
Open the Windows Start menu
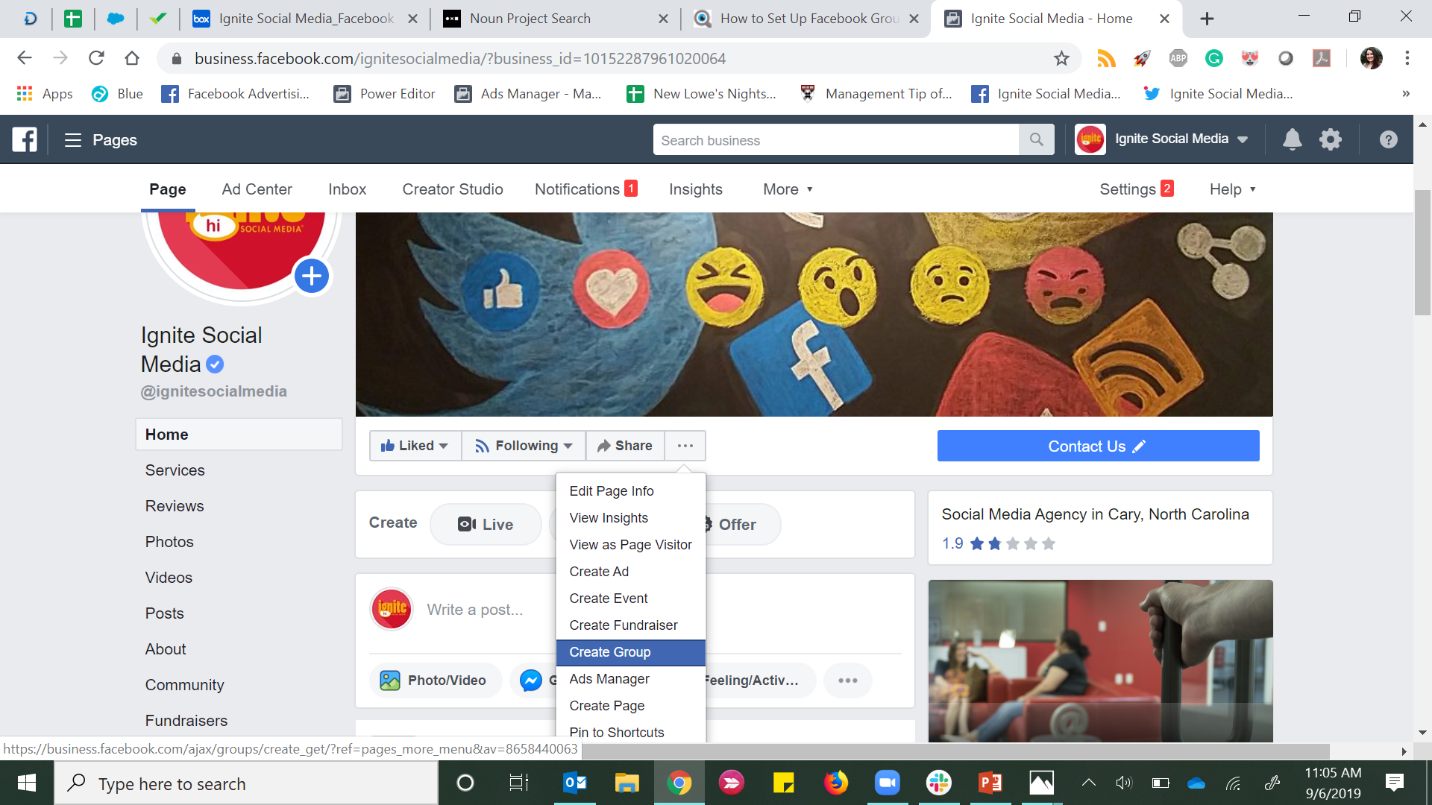click(27, 783)
